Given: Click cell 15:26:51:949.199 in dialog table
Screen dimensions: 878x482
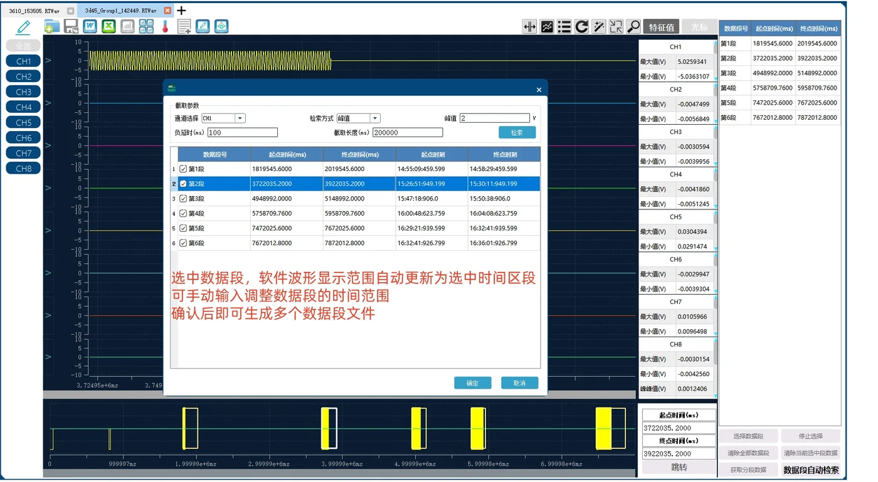Looking at the screenshot, I should 431,184.
